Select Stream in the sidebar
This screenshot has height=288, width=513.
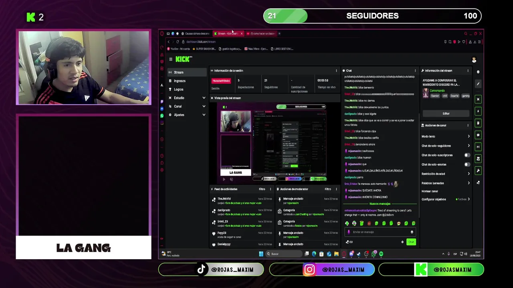point(187,72)
